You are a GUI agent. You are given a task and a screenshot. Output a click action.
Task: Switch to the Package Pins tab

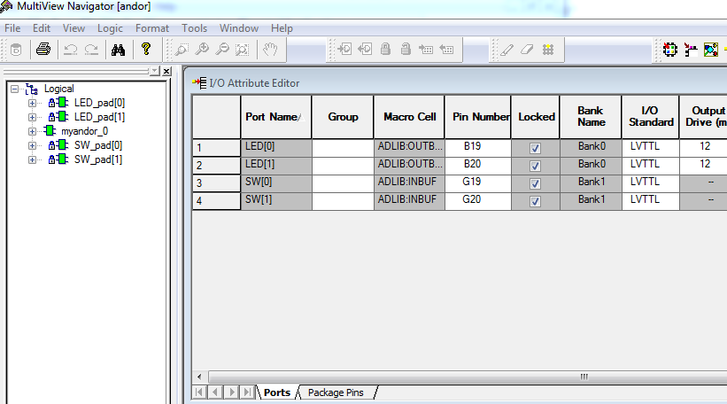[341, 392]
